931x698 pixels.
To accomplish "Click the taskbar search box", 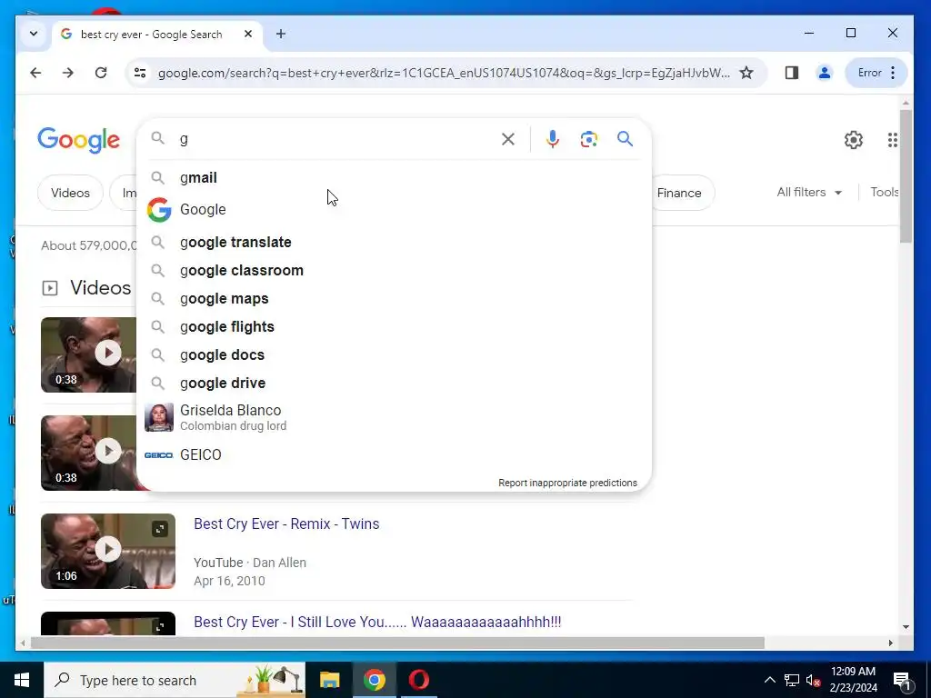I will tap(174, 680).
